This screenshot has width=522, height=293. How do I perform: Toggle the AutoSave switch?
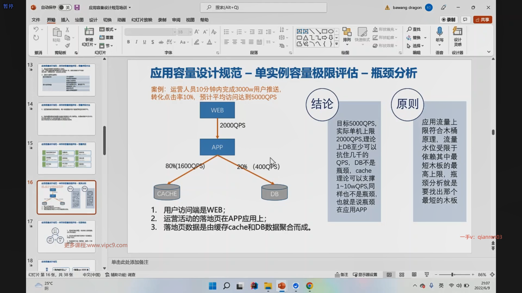point(65,8)
